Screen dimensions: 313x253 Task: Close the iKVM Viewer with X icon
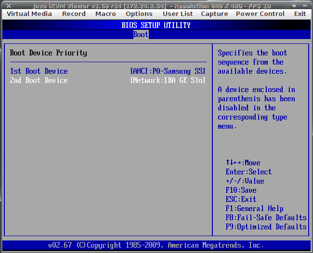(9, 5)
